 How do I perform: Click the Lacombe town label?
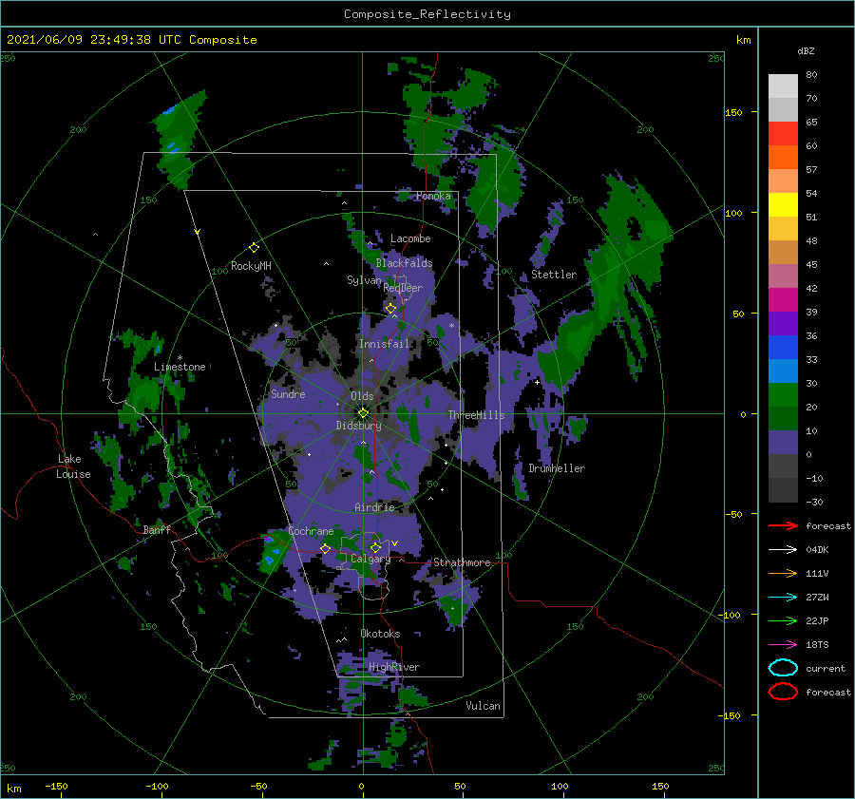[410, 238]
